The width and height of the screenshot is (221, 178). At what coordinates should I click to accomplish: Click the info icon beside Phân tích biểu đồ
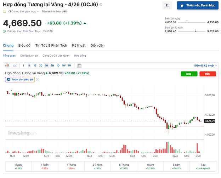(38, 80)
